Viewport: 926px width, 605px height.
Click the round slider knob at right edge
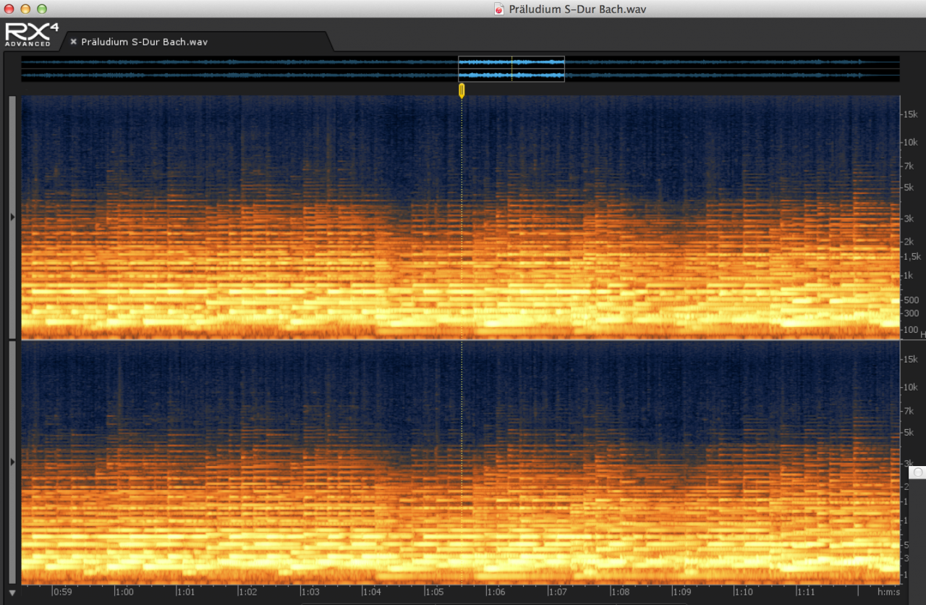point(917,472)
